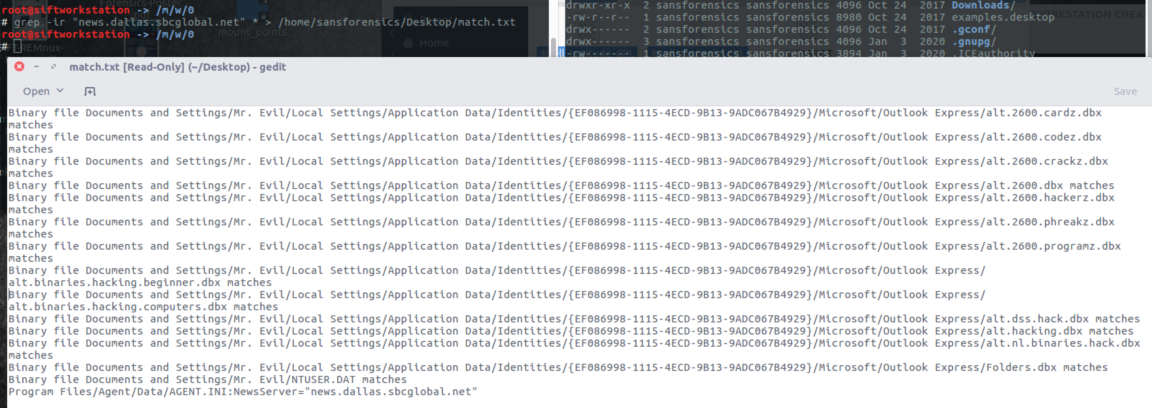Maximize the gedit window

click(53, 66)
